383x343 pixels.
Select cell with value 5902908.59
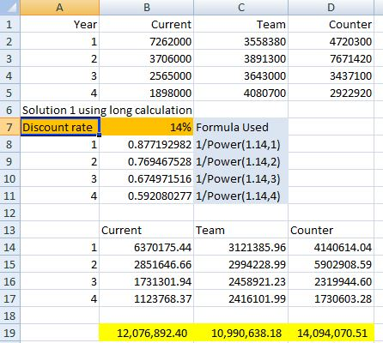[331, 264]
